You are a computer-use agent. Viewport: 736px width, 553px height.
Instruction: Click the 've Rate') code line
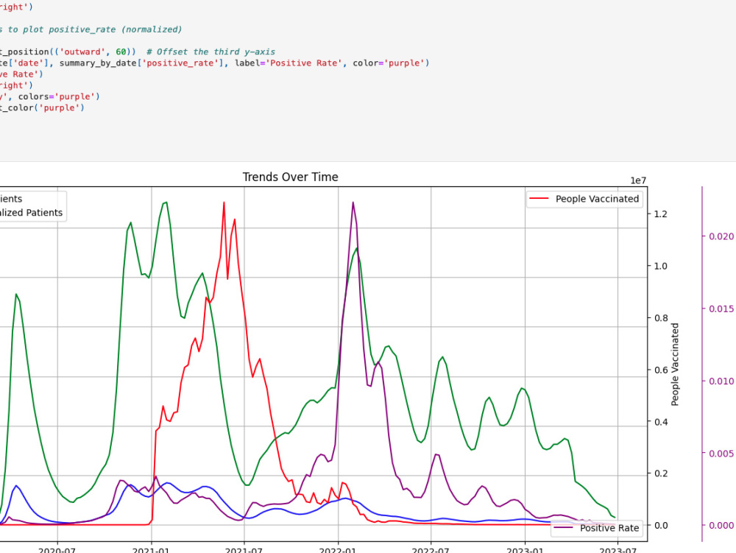coord(21,74)
